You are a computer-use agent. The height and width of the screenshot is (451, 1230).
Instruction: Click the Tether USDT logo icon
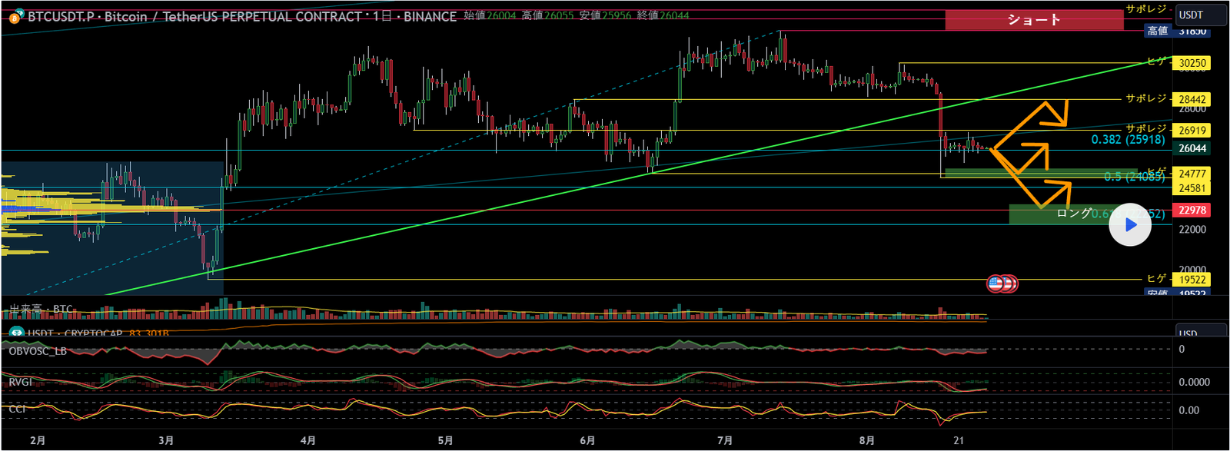(x=16, y=333)
